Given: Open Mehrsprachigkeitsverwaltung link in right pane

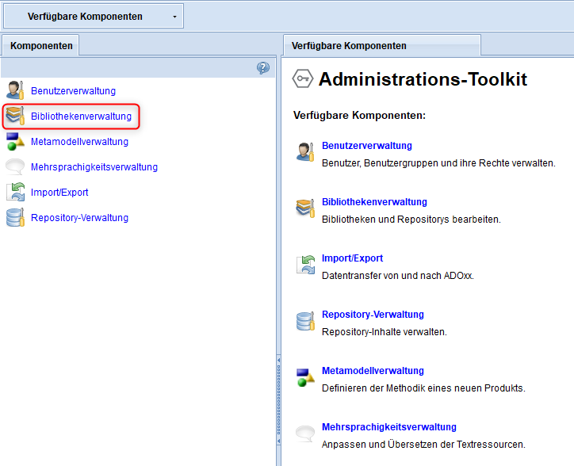Looking at the screenshot, I should (388, 427).
